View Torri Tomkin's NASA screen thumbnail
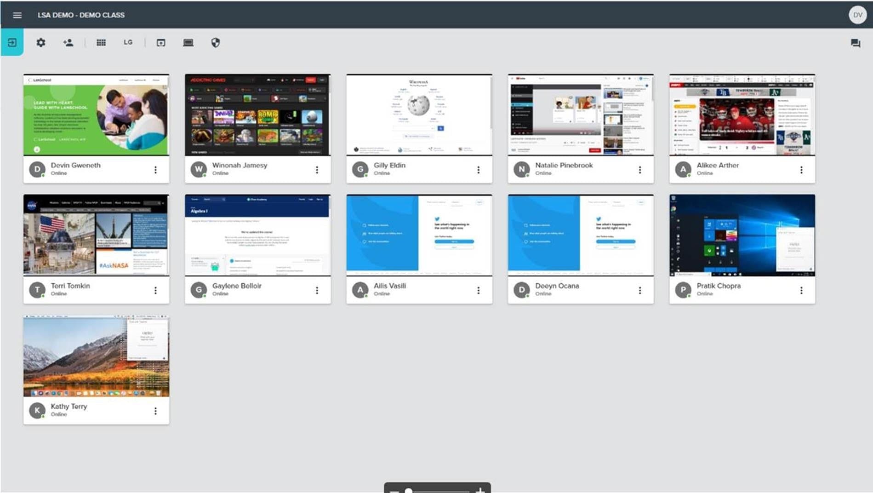Screen dimensions: 873x493 pos(96,235)
